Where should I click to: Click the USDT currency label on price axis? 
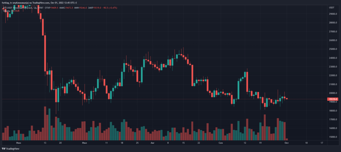click(x=332, y=7)
